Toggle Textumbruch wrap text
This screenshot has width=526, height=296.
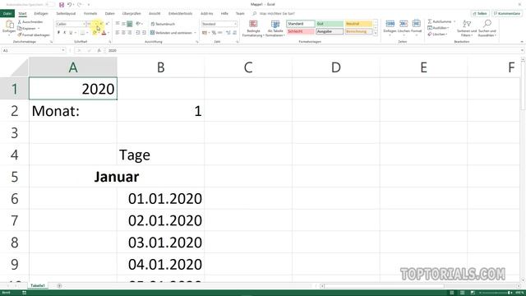[x=163, y=24]
